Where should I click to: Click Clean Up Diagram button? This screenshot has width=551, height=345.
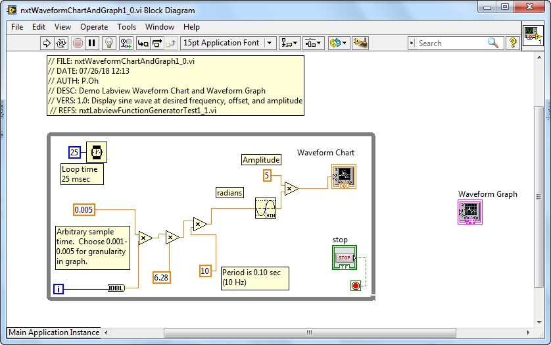pos(360,43)
